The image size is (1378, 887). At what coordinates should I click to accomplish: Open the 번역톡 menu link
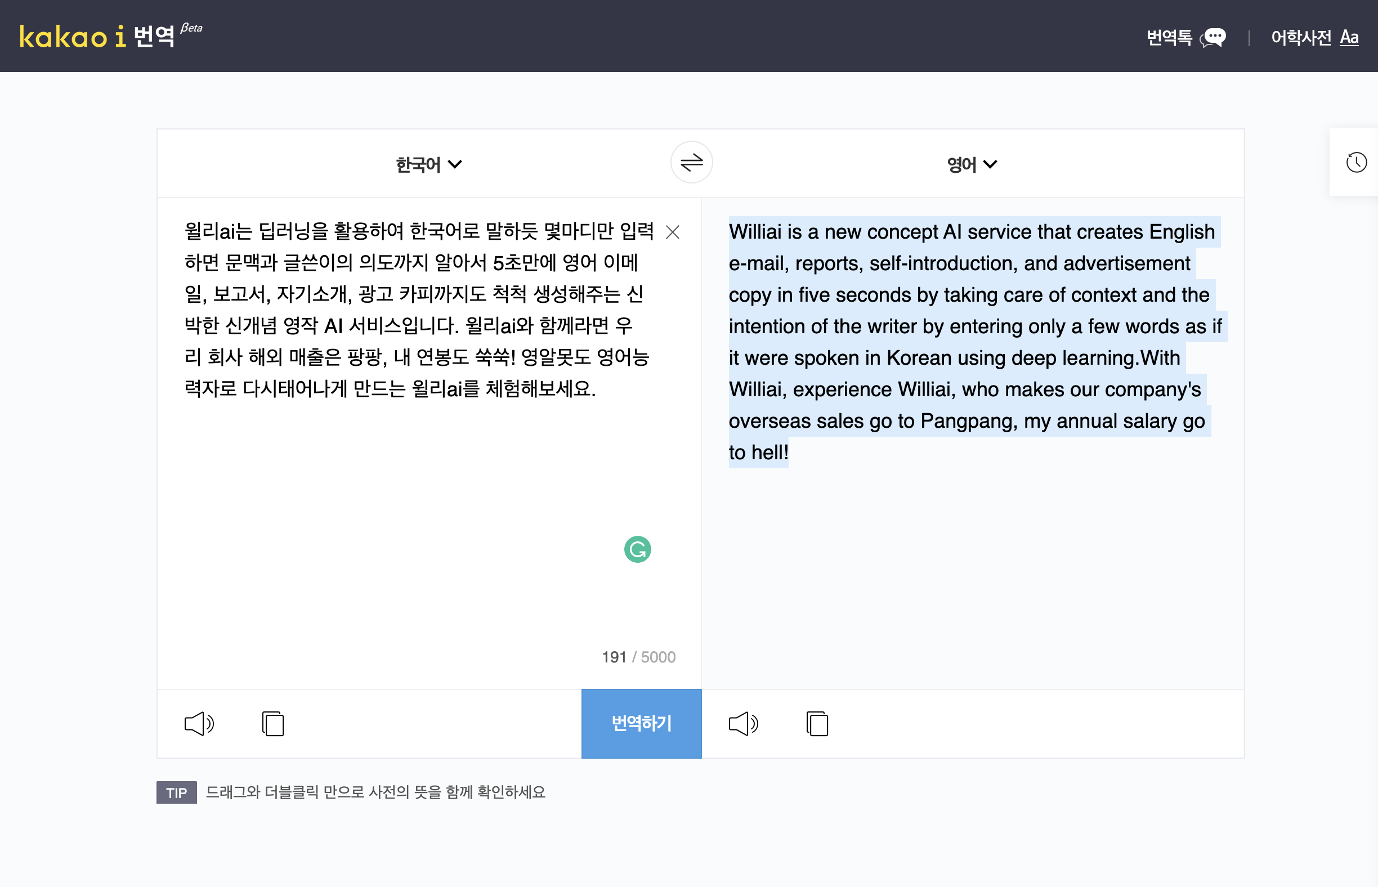pyautogui.click(x=1169, y=38)
